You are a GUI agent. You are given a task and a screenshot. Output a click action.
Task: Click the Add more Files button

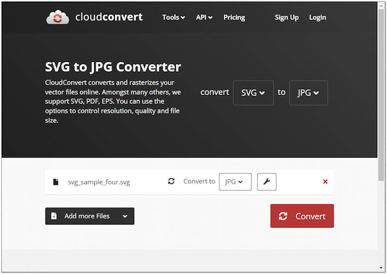pos(90,216)
